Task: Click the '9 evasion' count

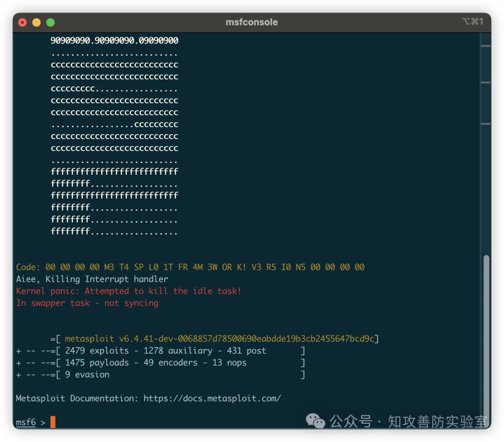Action: [87, 375]
